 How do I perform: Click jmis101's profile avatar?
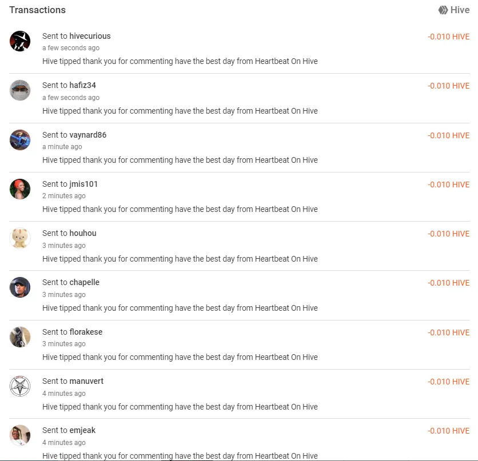(20, 189)
